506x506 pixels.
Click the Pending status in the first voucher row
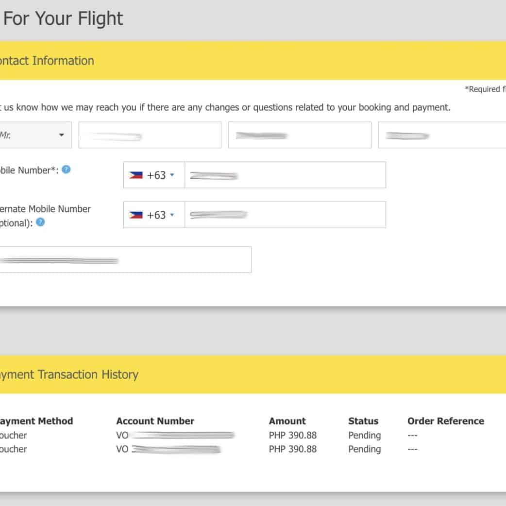pos(364,435)
